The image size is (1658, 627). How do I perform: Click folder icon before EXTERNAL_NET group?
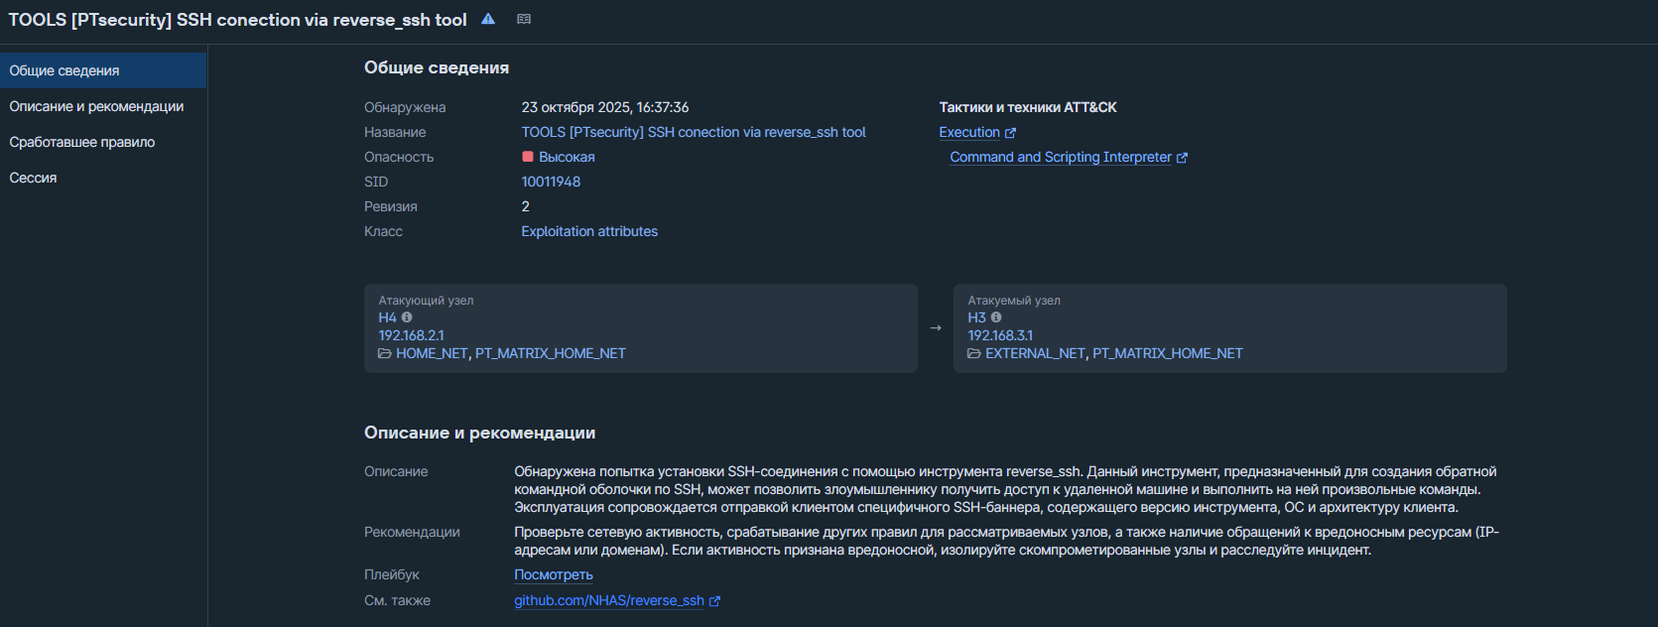[974, 353]
